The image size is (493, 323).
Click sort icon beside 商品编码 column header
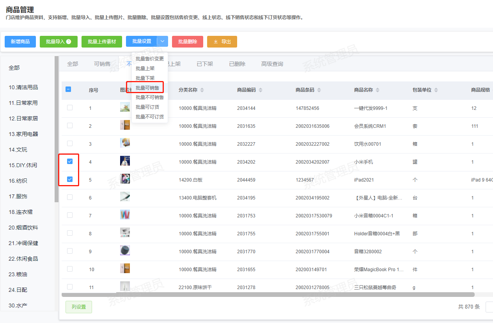[x=261, y=90]
